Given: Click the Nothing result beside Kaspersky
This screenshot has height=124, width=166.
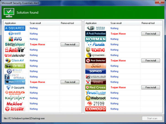Looking at the screenshot, I should 34,98.
